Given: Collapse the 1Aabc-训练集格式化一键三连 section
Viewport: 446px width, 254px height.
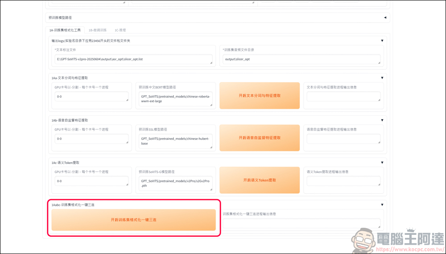Looking at the screenshot, I should [382, 205].
